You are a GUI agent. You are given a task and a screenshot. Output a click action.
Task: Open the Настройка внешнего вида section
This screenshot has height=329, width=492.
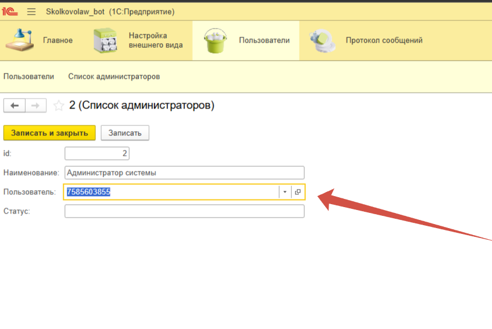139,41
